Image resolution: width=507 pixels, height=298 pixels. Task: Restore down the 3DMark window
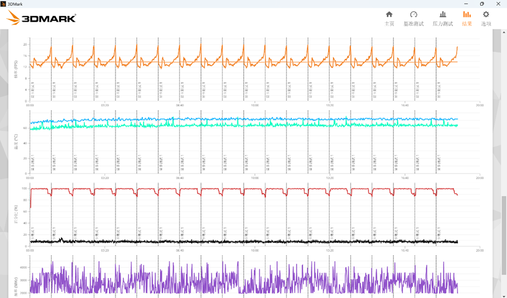pos(482,4)
